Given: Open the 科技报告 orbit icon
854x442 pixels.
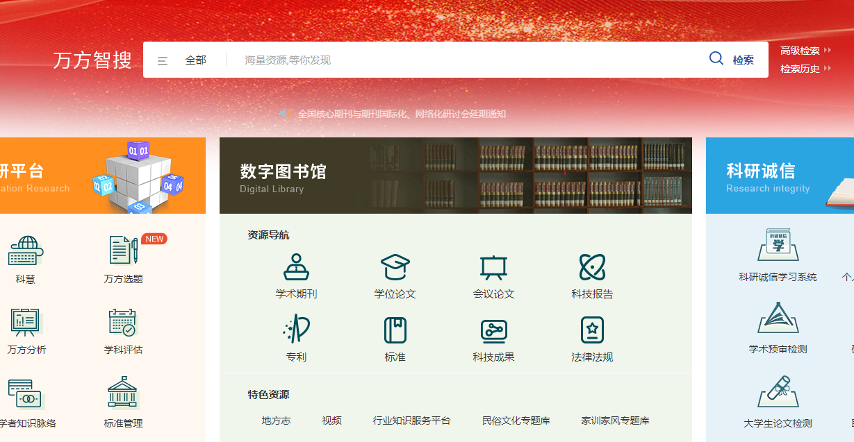Looking at the screenshot, I should tap(592, 267).
